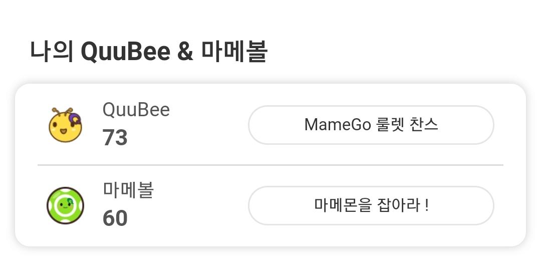Image resolution: width=541 pixels, height=271 pixels.
Task: Click QuuBee in the page heading
Action: (x=126, y=52)
